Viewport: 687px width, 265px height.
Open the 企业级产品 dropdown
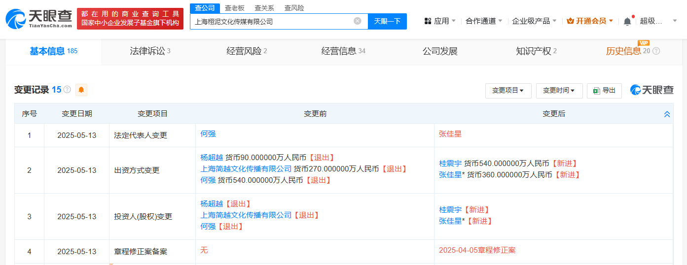tap(534, 21)
